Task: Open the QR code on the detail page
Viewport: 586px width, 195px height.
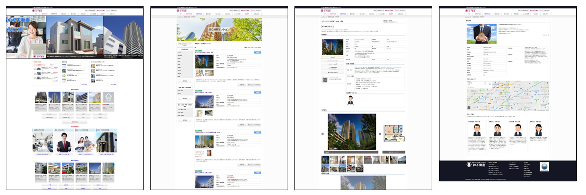Action: click(324, 79)
